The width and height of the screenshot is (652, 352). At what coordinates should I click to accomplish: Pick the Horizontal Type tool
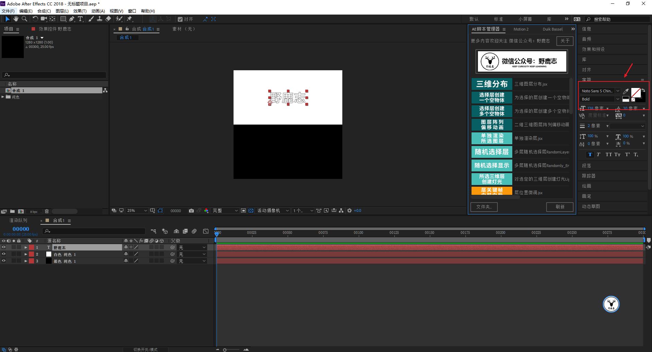tap(80, 19)
